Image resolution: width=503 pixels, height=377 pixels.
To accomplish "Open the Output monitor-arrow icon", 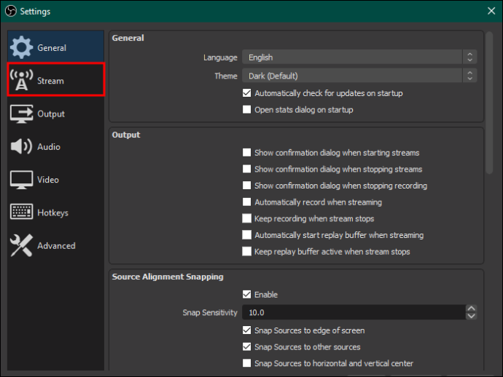I will [21, 114].
